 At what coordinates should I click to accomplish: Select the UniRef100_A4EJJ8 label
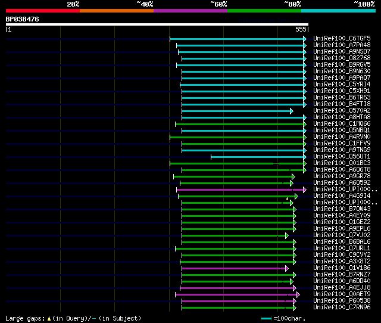tap(342, 288)
